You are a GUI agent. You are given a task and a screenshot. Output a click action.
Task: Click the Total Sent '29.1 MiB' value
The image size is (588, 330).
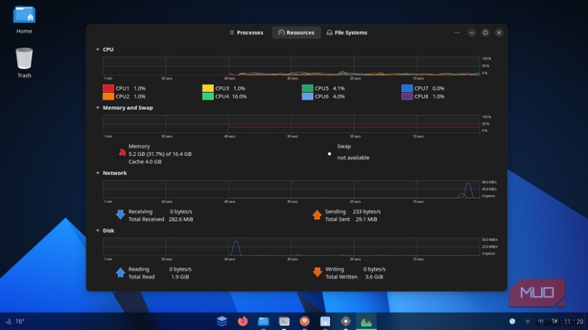click(366, 219)
